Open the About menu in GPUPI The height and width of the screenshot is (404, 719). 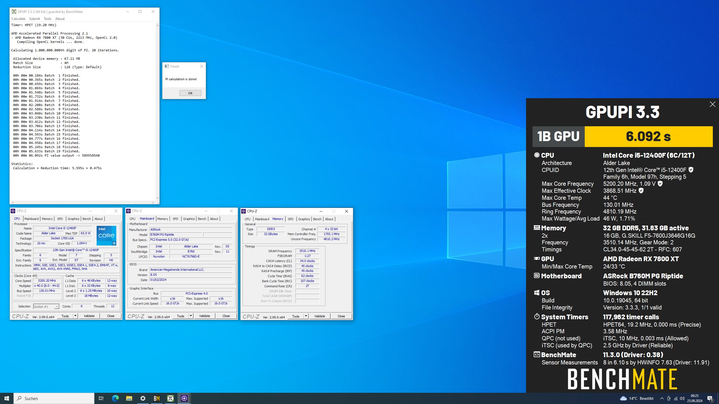(x=60, y=19)
